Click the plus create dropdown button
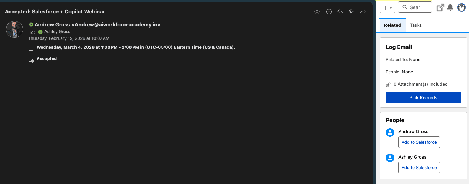The image size is (469, 184). [388, 7]
